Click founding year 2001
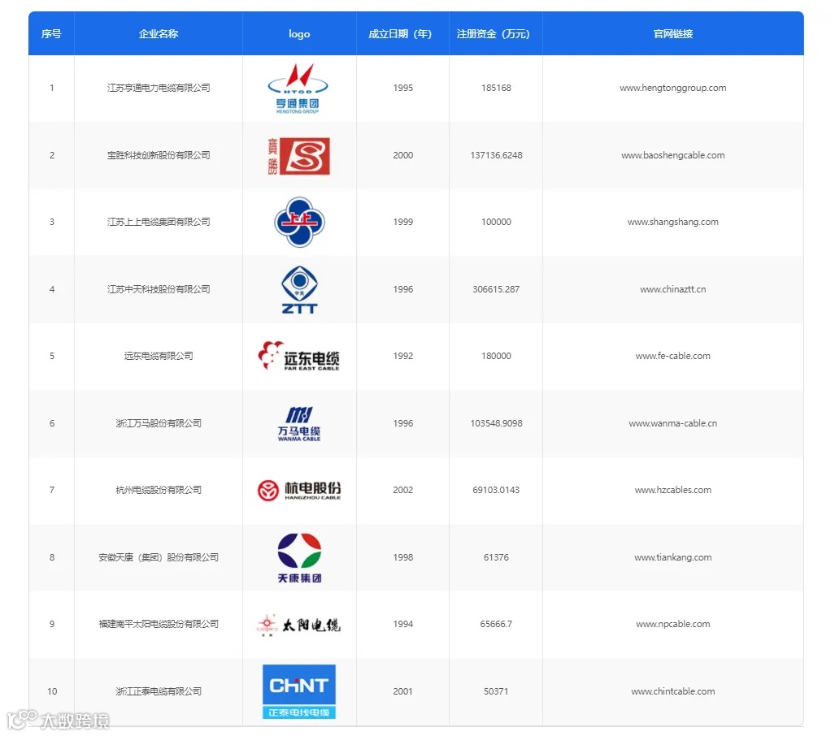This screenshot has height=736, width=835. (402, 691)
